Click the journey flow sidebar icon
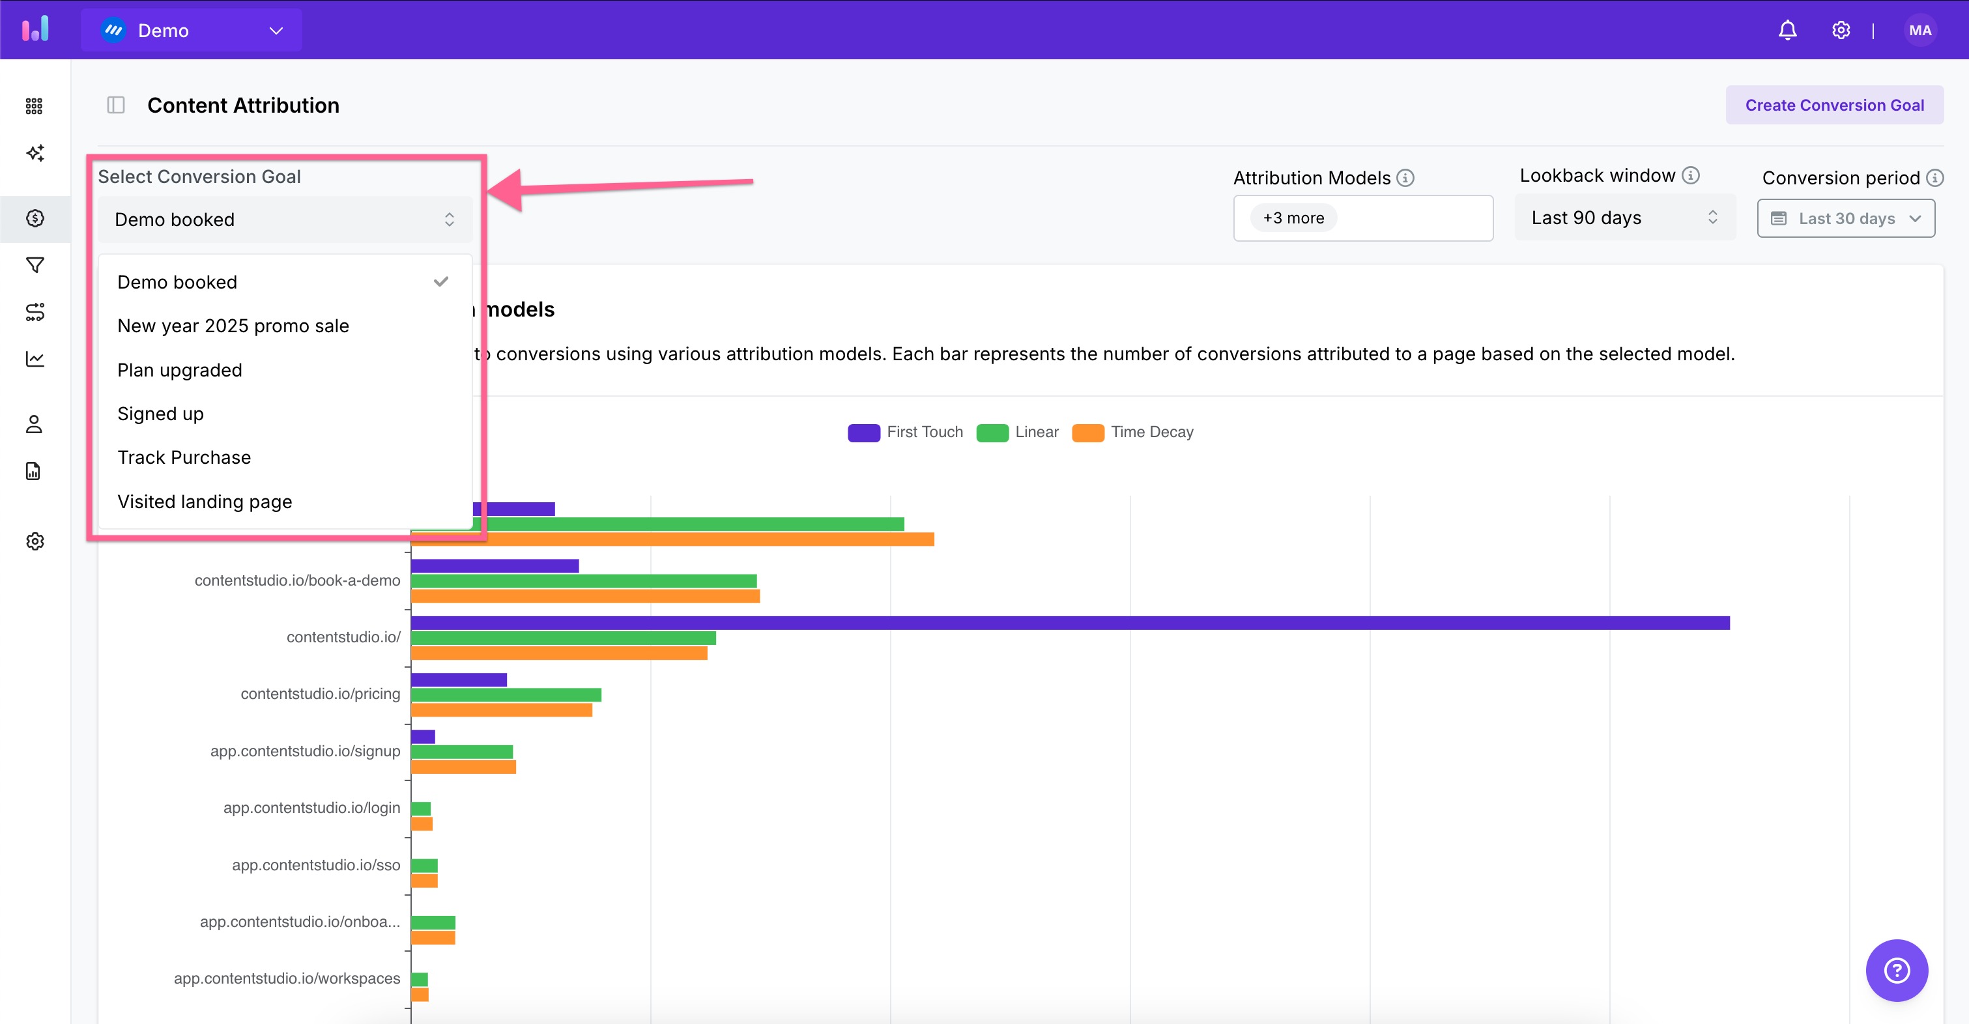 click(x=35, y=312)
